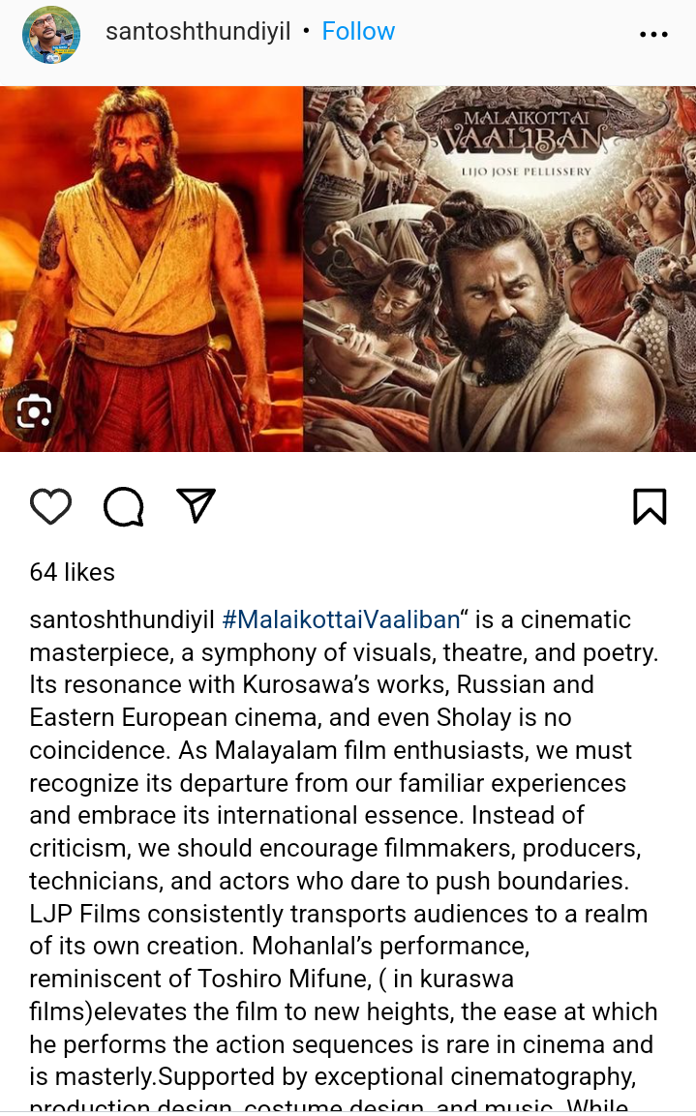Like the post with the heart icon
This screenshot has width=696, height=1116.
(x=50, y=507)
